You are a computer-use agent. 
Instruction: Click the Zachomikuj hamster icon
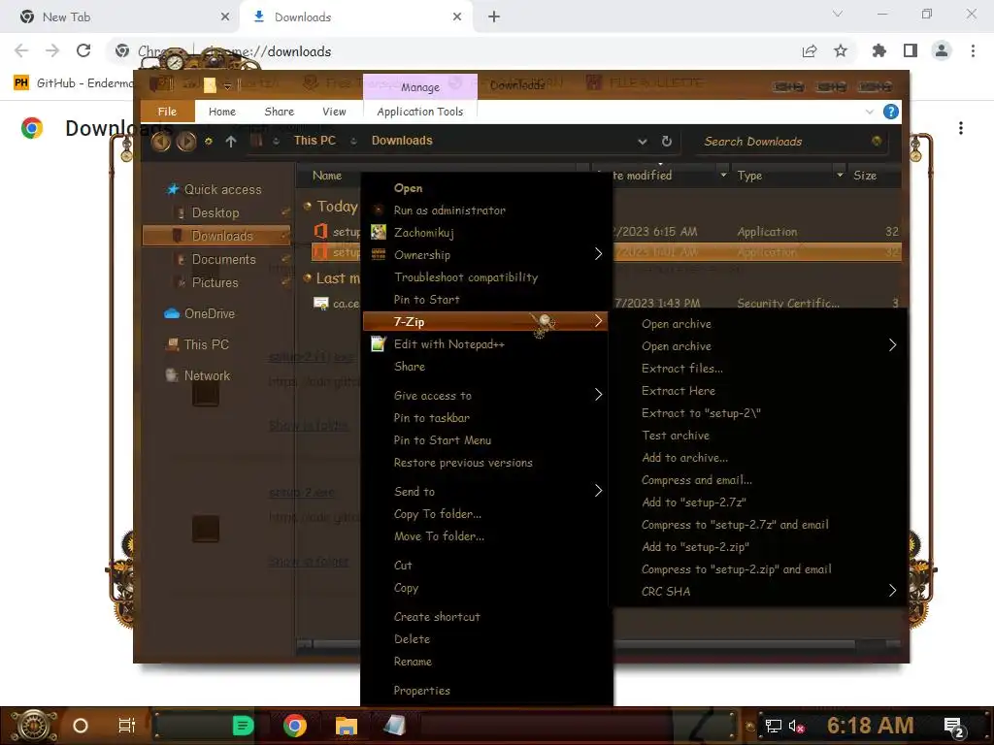(x=379, y=232)
